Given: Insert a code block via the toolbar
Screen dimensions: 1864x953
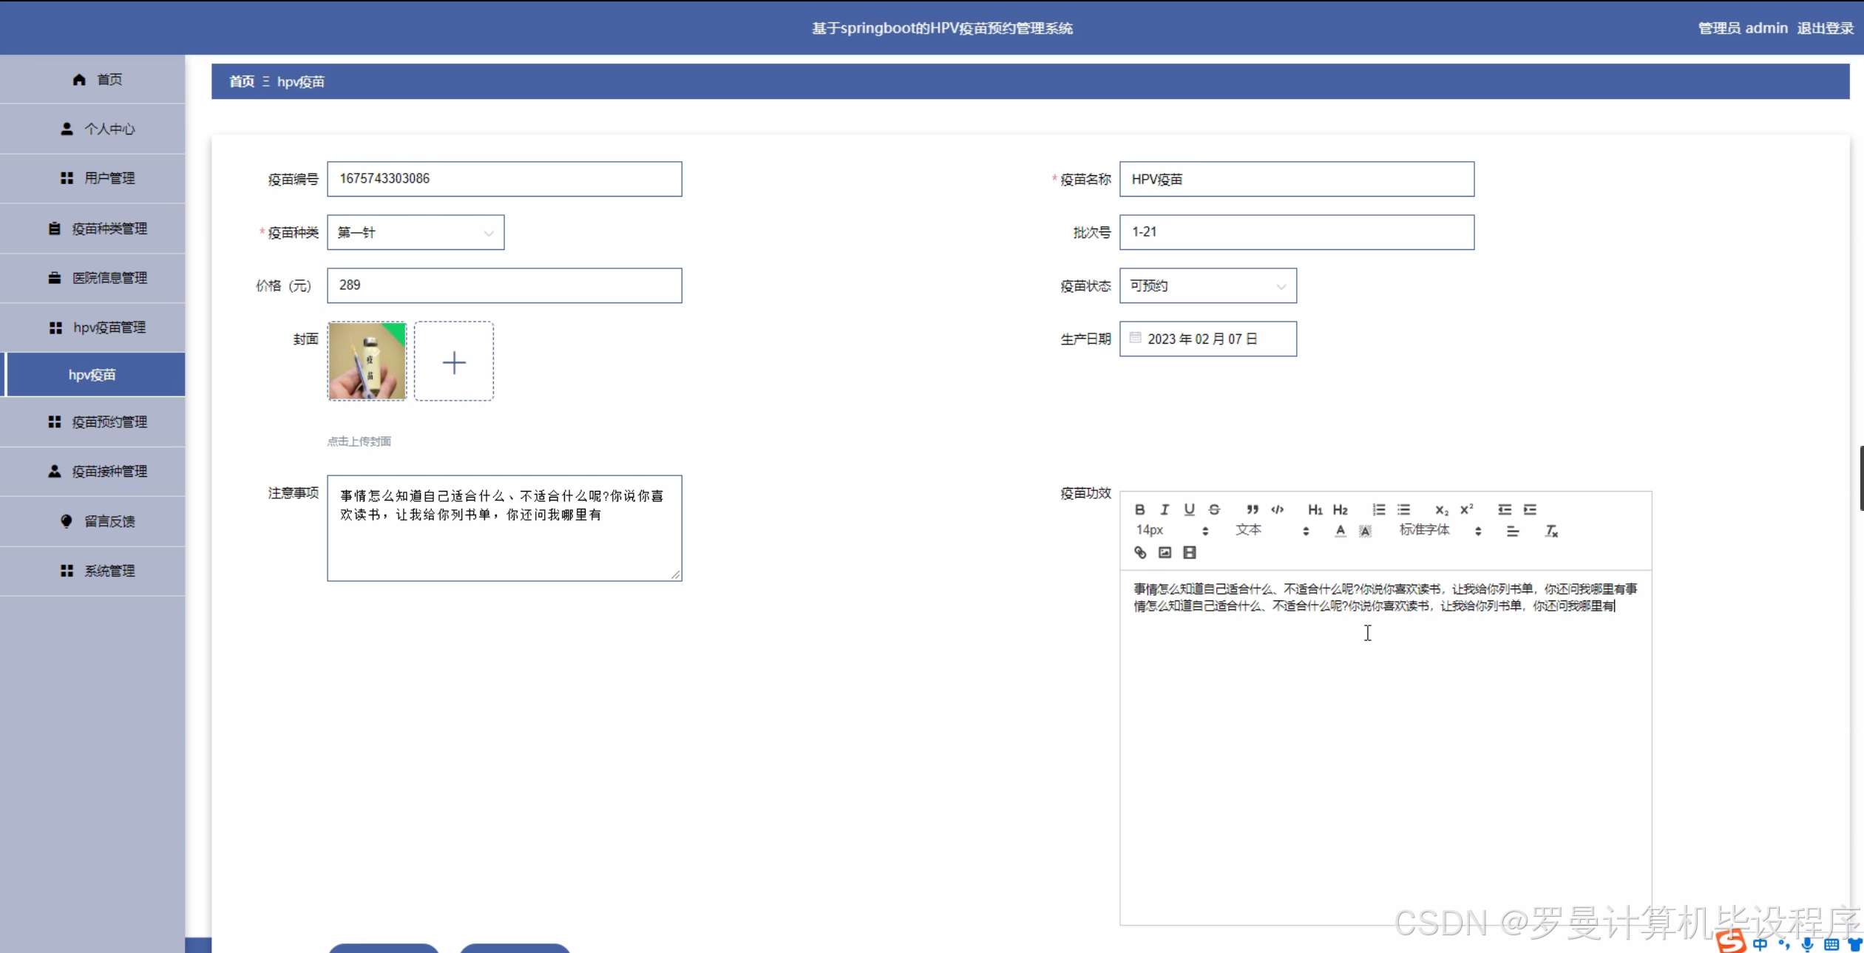Looking at the screenshot, I should coord(1277,509).
